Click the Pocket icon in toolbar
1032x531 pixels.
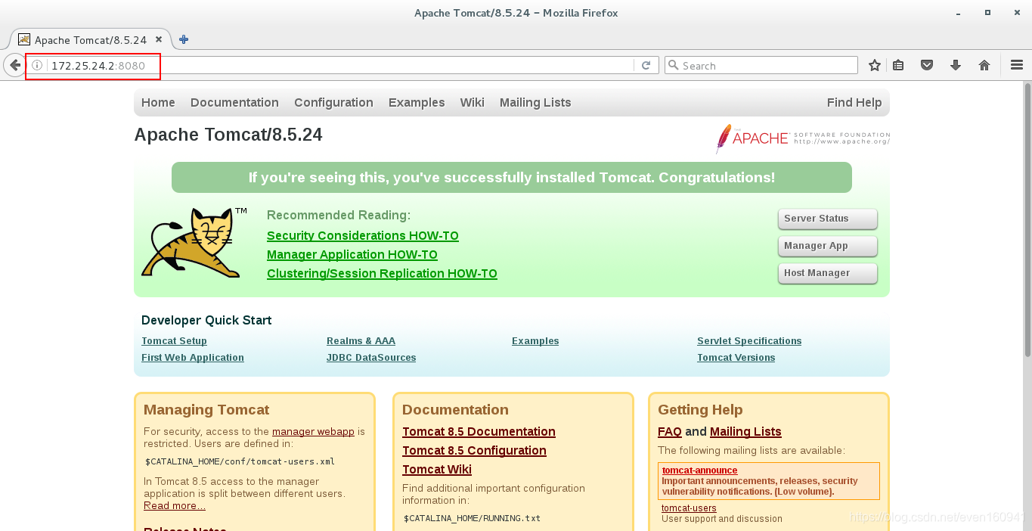927,66
